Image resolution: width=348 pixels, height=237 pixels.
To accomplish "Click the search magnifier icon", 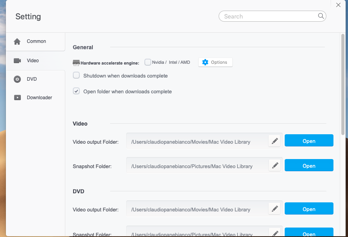I will (321, 16).
